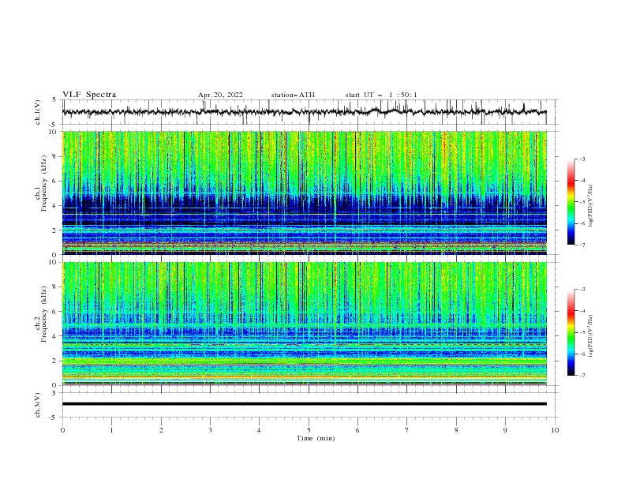Click the date 'Apr. 20, 2022'
The width and height of the screenshot is (625, 483).
point(220,95)
